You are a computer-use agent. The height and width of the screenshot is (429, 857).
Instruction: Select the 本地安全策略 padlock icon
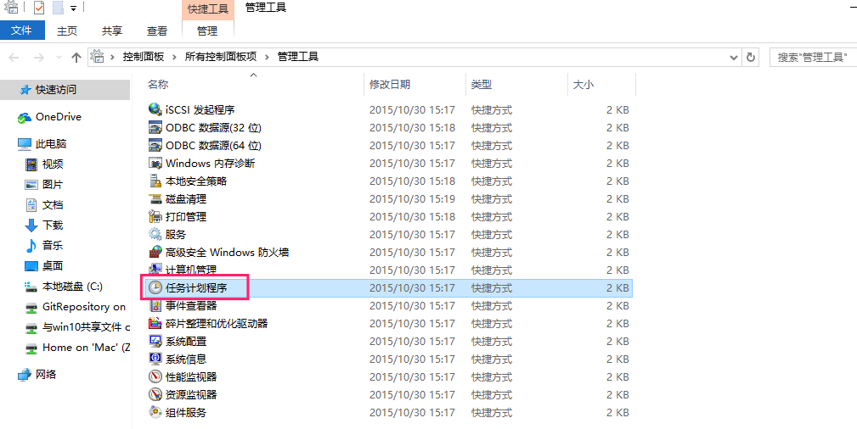(x=155, y=181)
